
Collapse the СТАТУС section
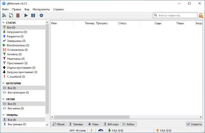(3, 23)
